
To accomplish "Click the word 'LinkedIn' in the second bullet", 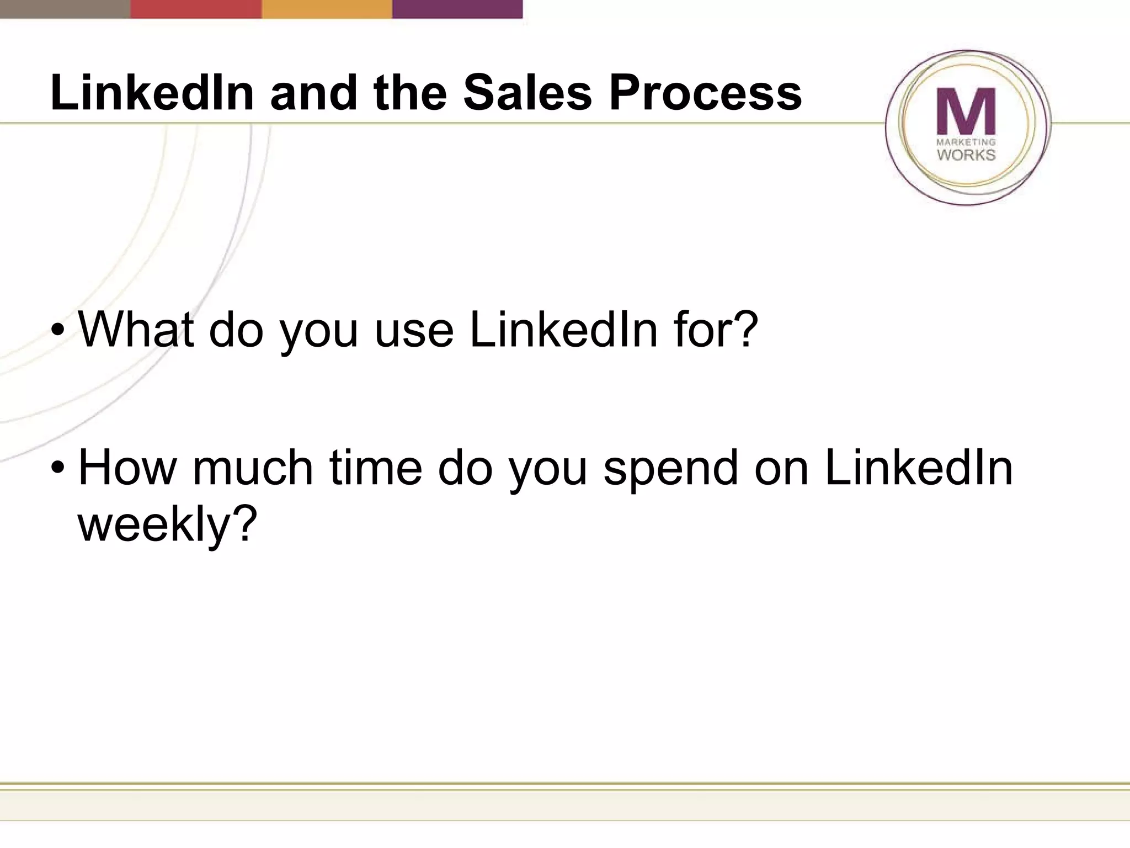I will point(919,468).
